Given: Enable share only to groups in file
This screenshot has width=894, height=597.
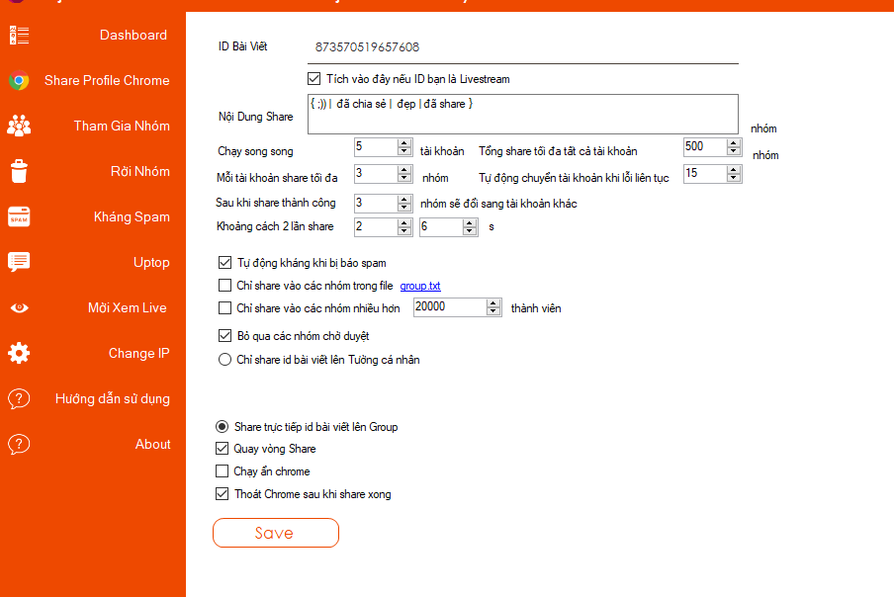Looking at the screenshot, I should click(224, 285).
